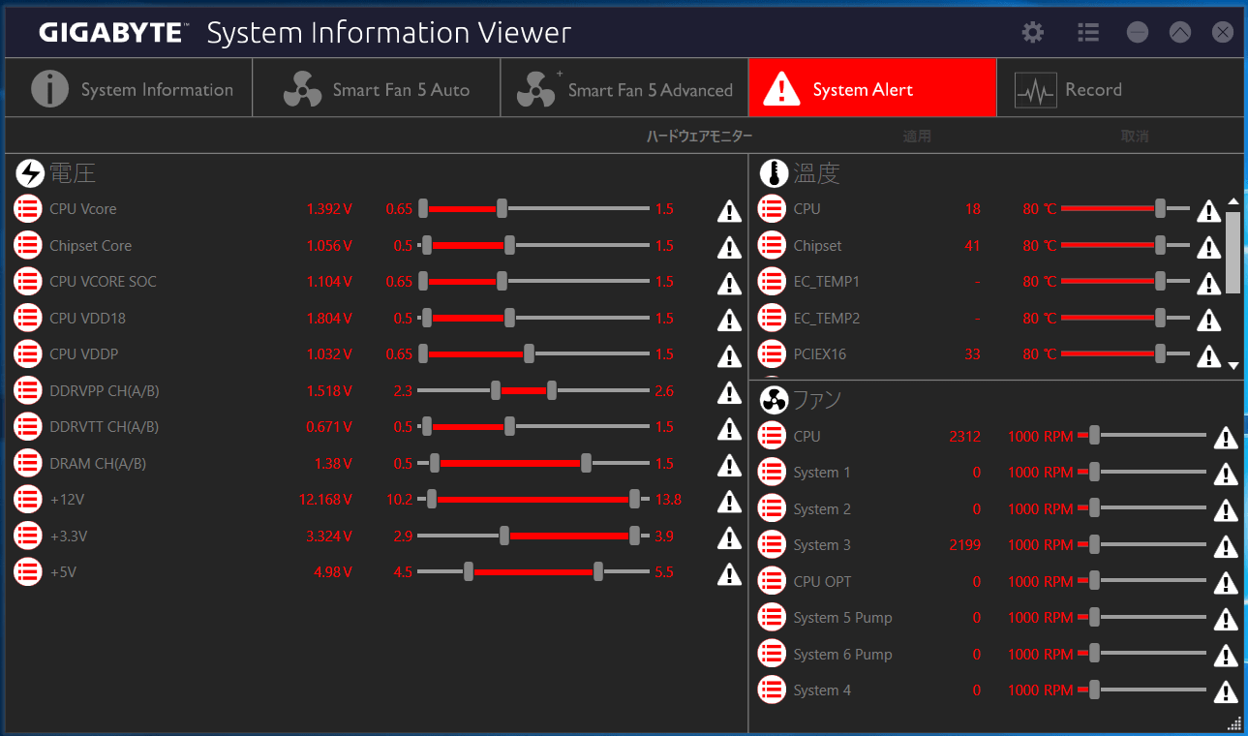Viewport: 1248px width, 736px height.
Task: Click the red list icon beside +5V
Action: [x=28, y=572]
